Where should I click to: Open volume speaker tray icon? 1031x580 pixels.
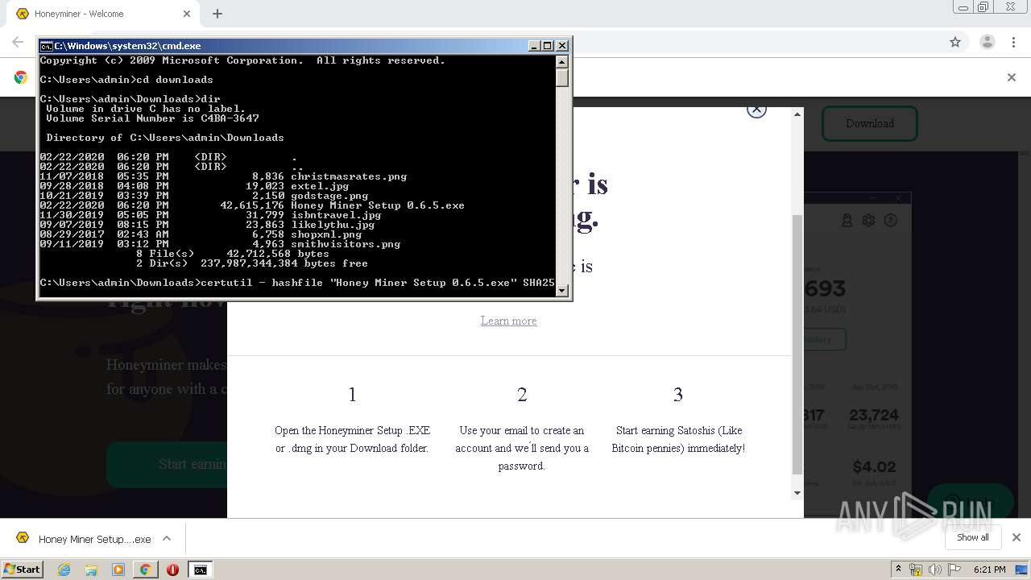click(934, 570)
